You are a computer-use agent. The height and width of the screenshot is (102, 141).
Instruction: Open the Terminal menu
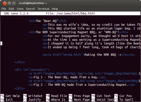point(43,9)
